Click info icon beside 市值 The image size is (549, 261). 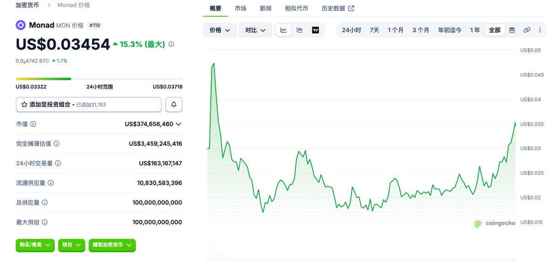click(x=33, y=124)
